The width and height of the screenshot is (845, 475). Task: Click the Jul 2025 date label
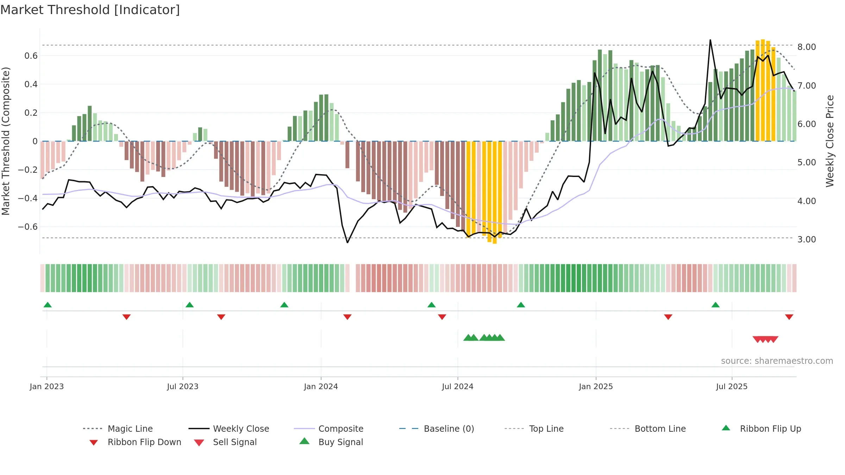click(732, 387)
